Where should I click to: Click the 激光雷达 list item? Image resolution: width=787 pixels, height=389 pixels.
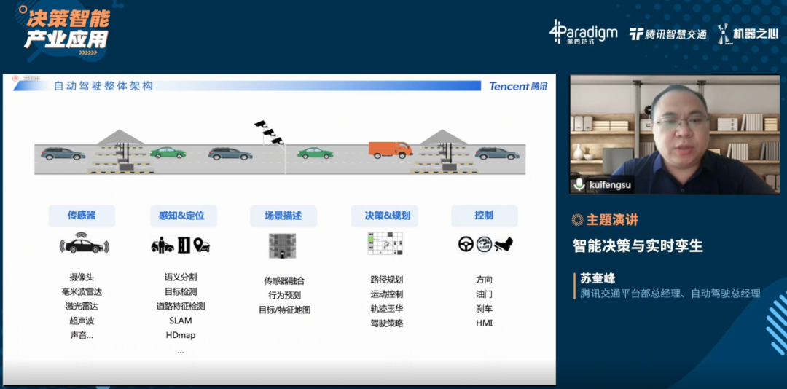tap(82, 306)
